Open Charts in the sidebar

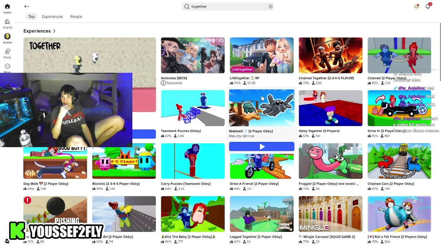(7, 24)
